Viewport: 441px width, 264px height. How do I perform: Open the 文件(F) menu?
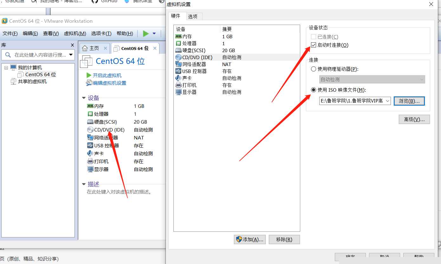(x=10, y=34)
